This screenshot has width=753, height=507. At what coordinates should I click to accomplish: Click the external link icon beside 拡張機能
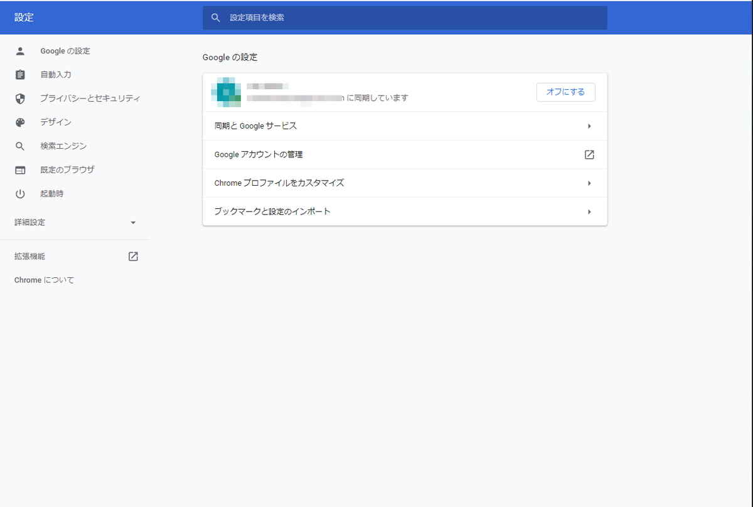[x=133, y=256]
